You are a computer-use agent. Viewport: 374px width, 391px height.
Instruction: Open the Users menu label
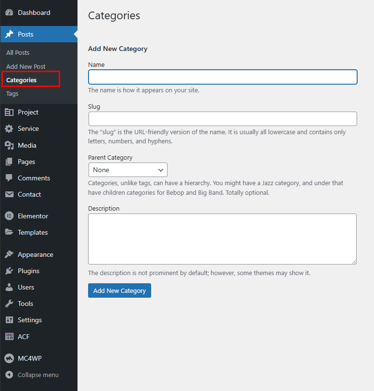[x=26, y=287]
